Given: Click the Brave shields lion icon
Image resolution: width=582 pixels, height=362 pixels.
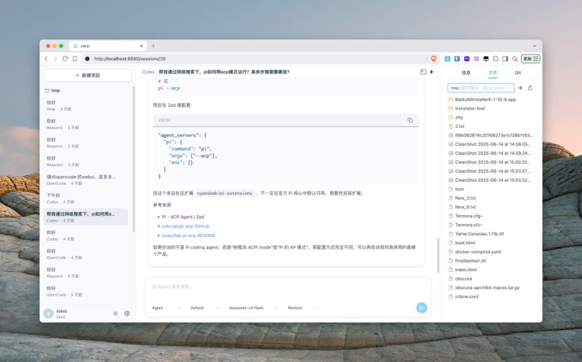Looking at the screenshot, I should (x=434, y=59).
